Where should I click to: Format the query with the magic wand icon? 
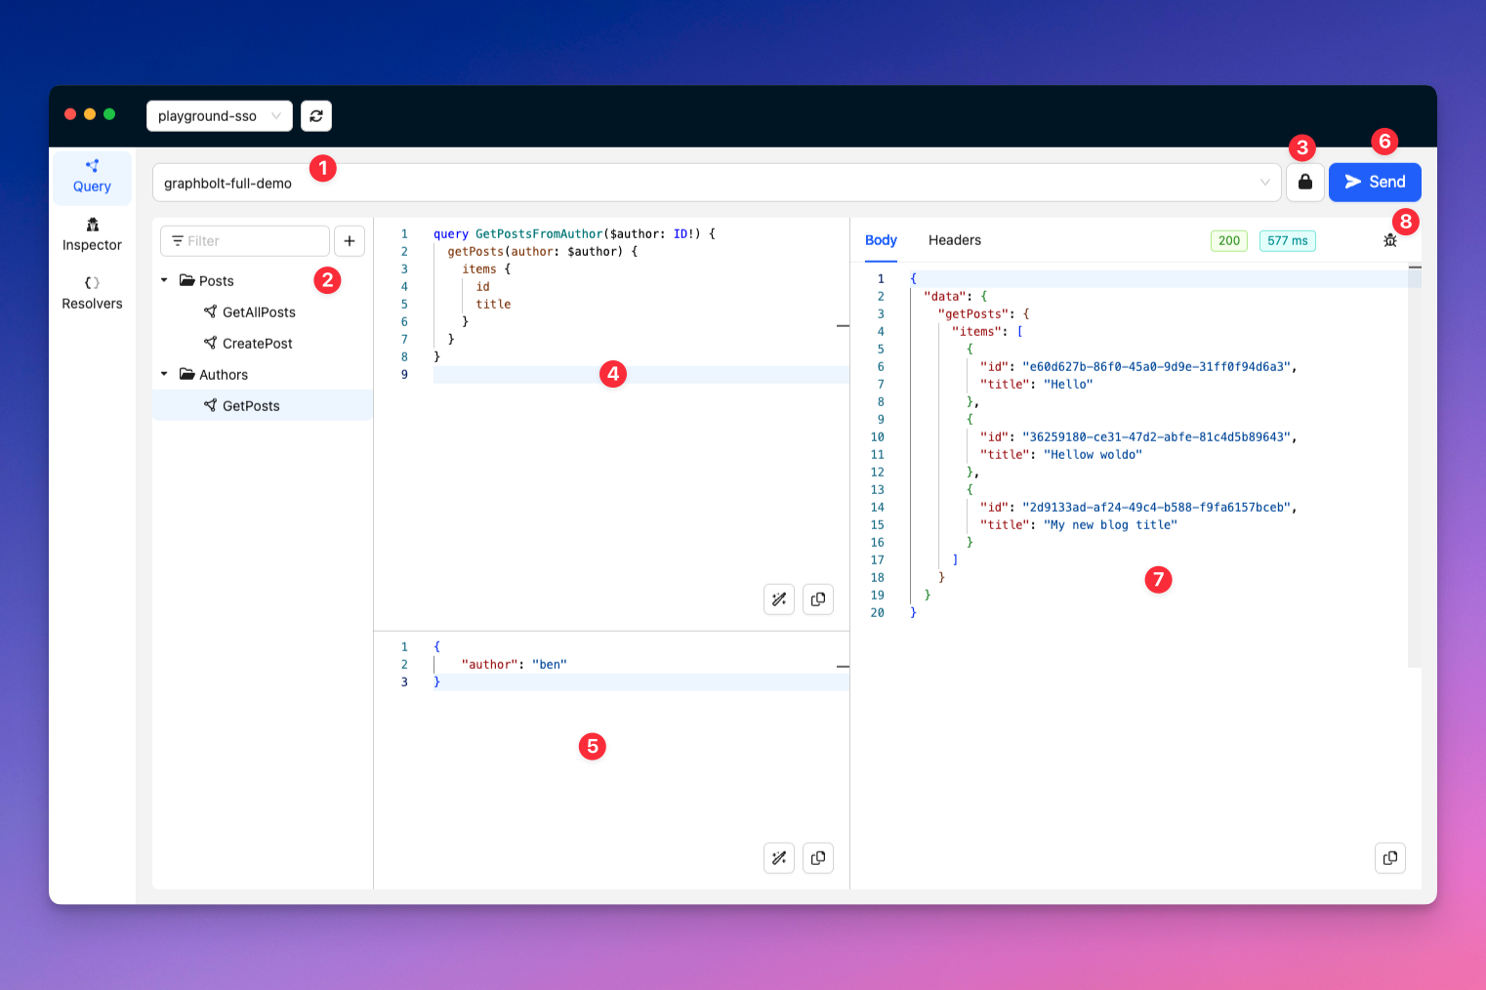tap(778, 598)
